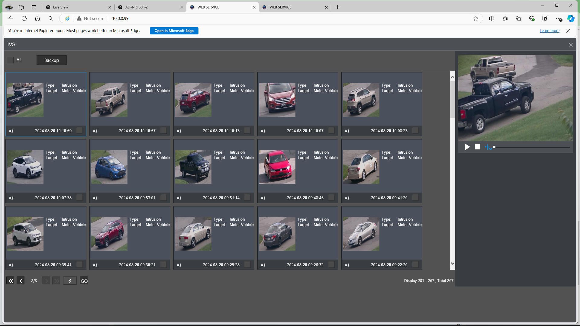Open the browser home page

point(37,18)
